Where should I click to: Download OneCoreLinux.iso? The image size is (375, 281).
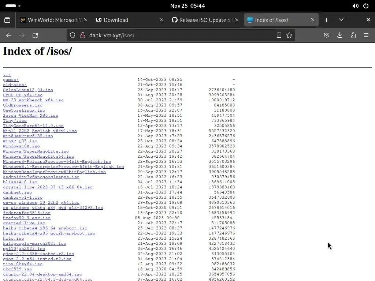24,110
